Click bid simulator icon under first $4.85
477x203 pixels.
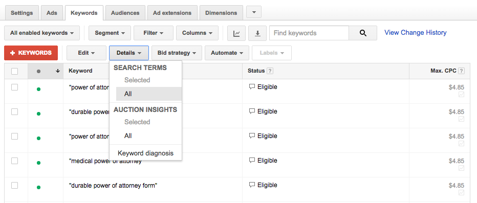coord(461,95)
